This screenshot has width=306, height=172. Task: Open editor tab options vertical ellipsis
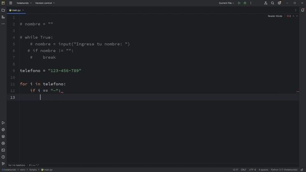[x=295, y=10]
